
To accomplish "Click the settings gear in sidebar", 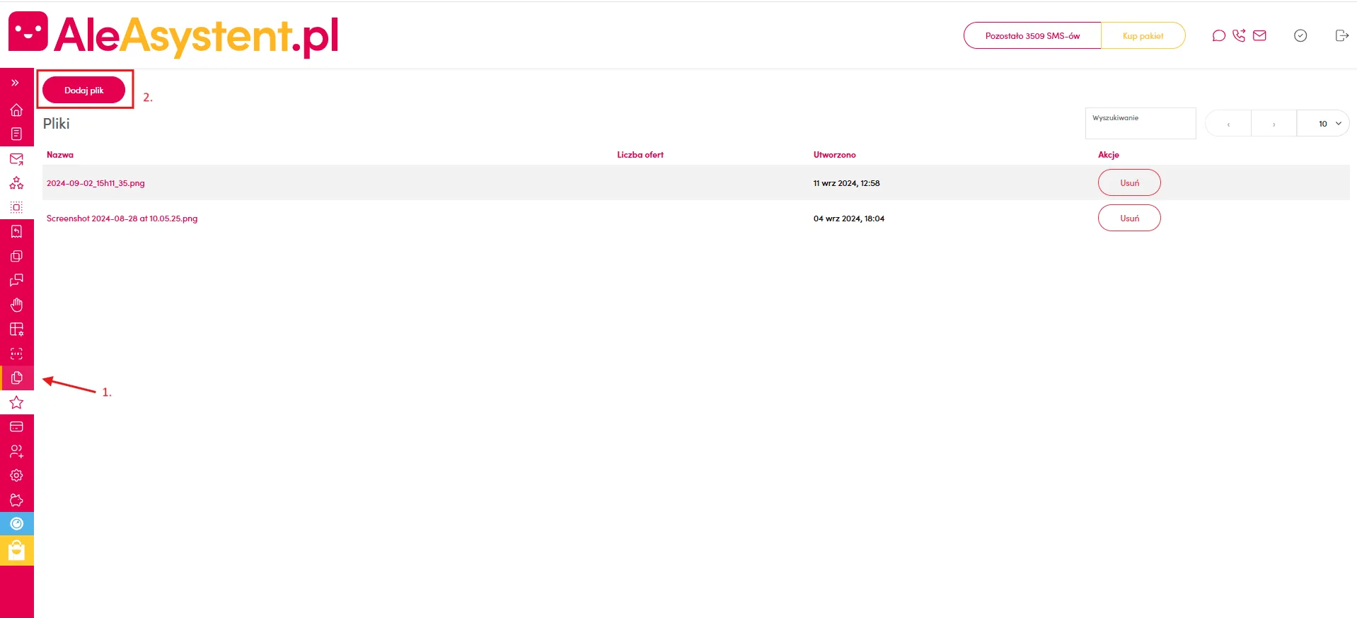I will 16,475.
